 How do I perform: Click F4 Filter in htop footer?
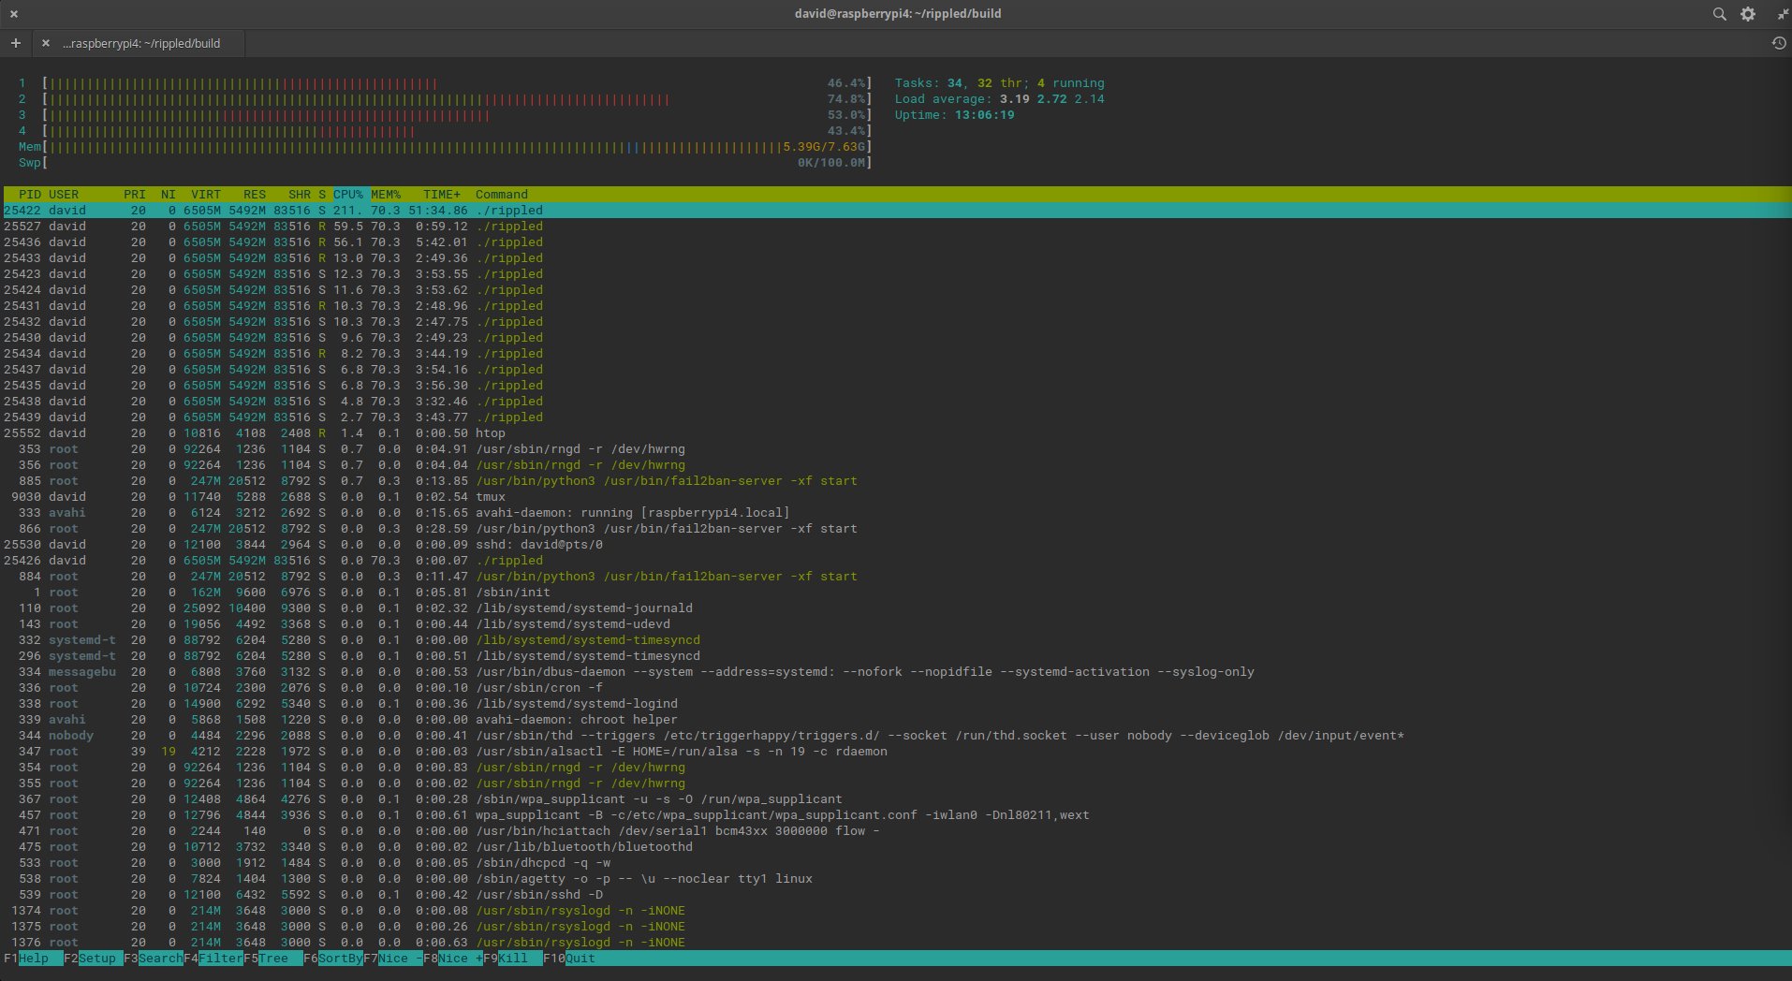tap(213, 959)
